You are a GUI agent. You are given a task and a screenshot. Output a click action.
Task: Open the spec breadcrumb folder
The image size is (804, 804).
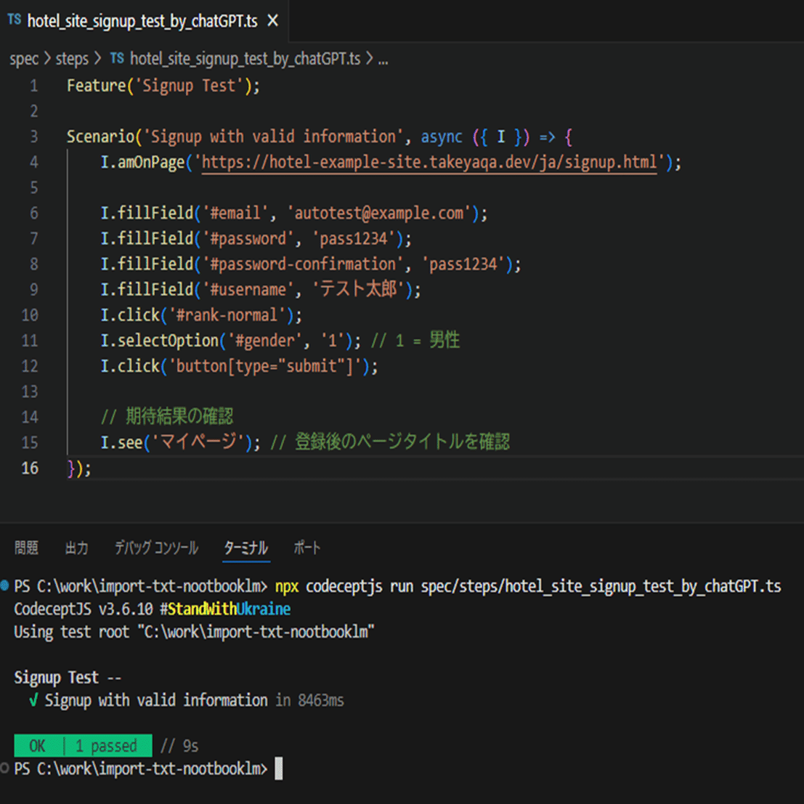point(24,59)
